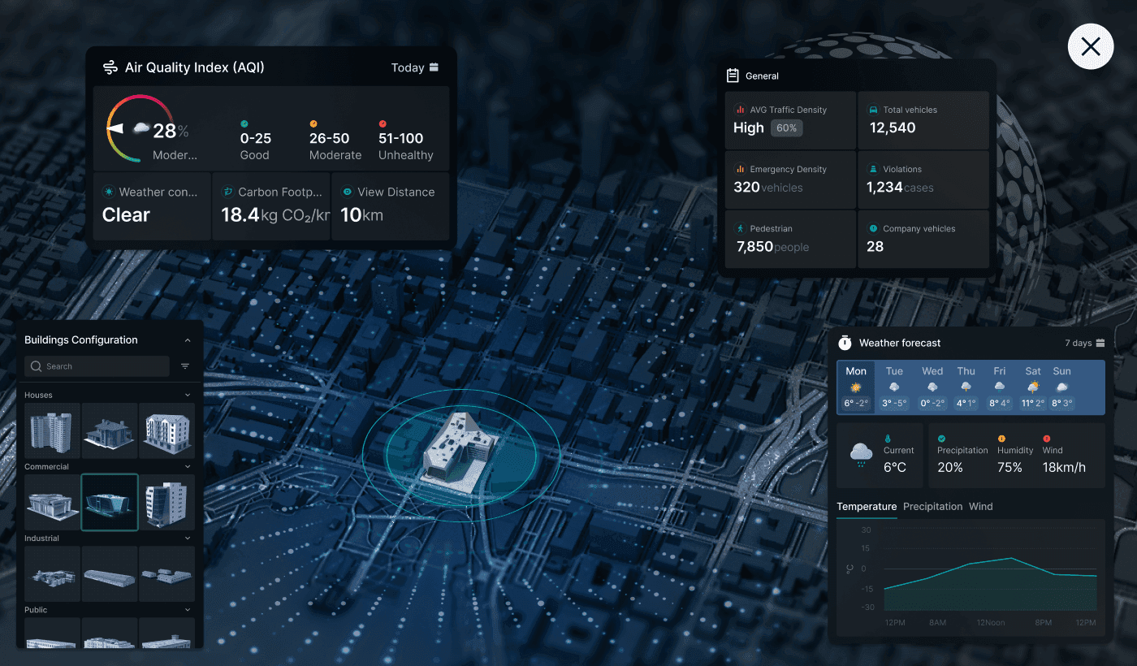
Task: Collapse the Buildings Configuration panel
Action: 188,340
